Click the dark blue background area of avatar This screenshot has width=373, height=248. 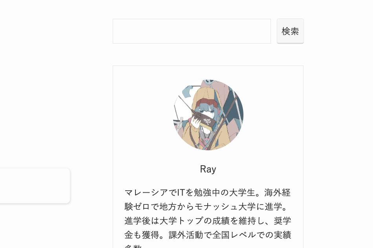pos(236,109)
